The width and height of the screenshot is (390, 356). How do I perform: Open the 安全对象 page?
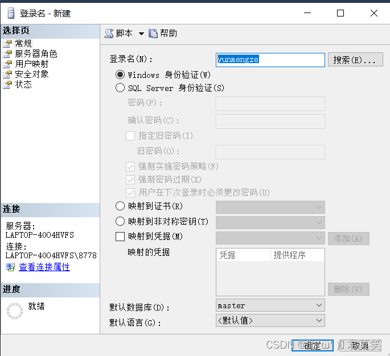click(x=32, y=74)
